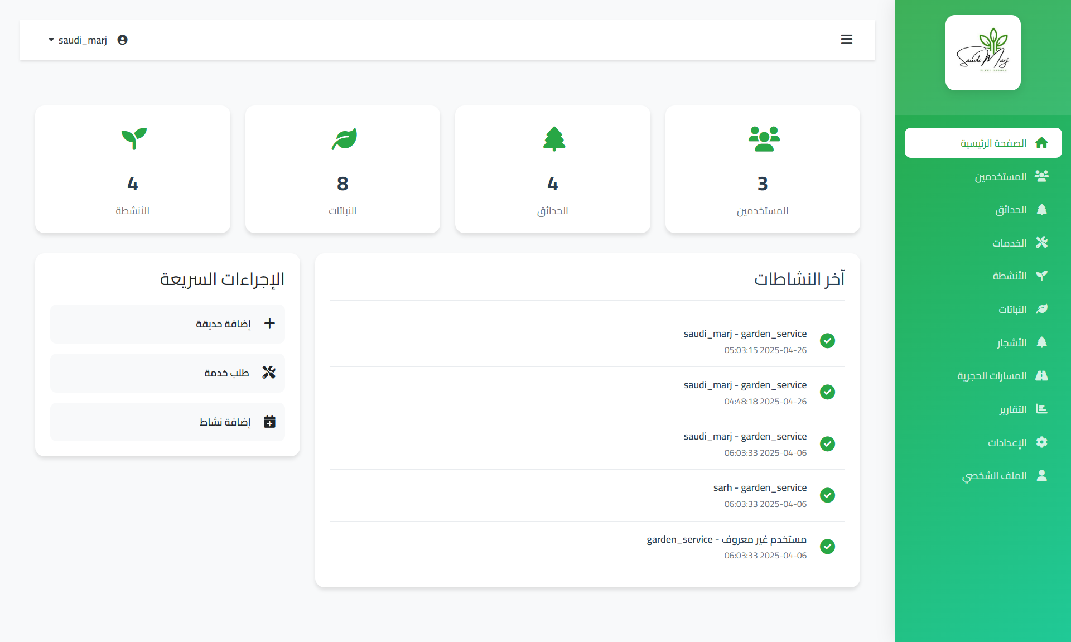Screen dimensions: 1071x642
Task: Click check icon for saudi_marj 2025-04-06 activity
Action: click(827, 444)
